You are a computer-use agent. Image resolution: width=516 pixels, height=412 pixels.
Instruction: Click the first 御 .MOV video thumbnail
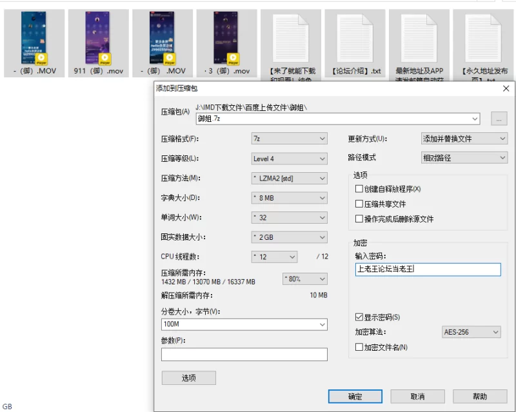[x=34, y=37]
